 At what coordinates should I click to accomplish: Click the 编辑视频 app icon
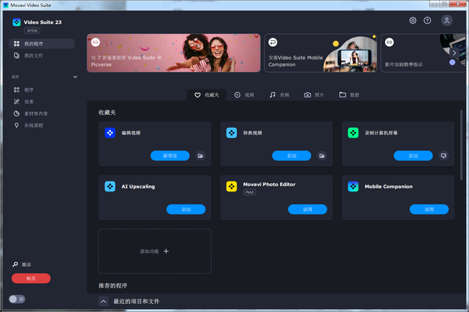coord(110,133)
